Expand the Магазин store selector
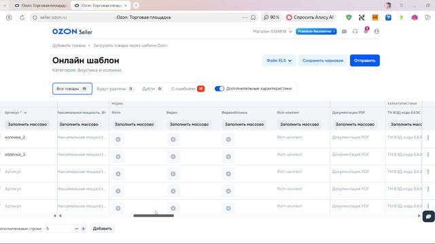The image size is (435, 244). [272, 32]
